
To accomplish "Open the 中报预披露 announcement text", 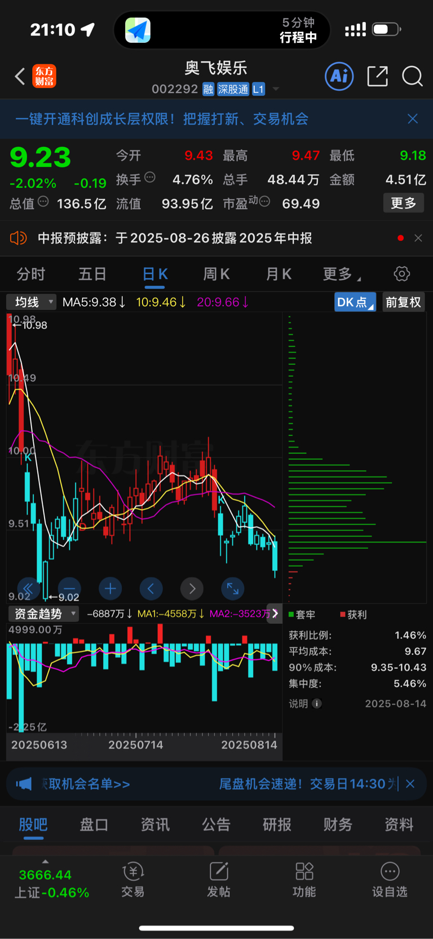I will click(x=175, y=238).
